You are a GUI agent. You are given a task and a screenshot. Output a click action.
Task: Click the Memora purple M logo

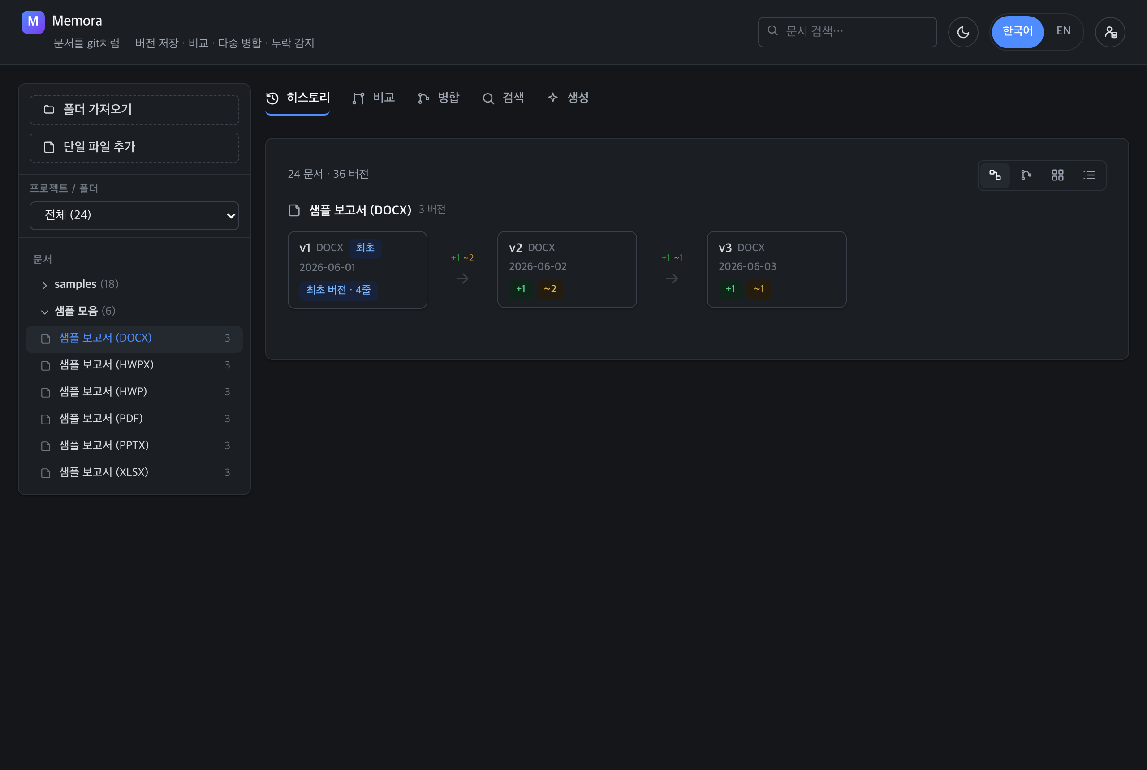(x=33, y=22)
